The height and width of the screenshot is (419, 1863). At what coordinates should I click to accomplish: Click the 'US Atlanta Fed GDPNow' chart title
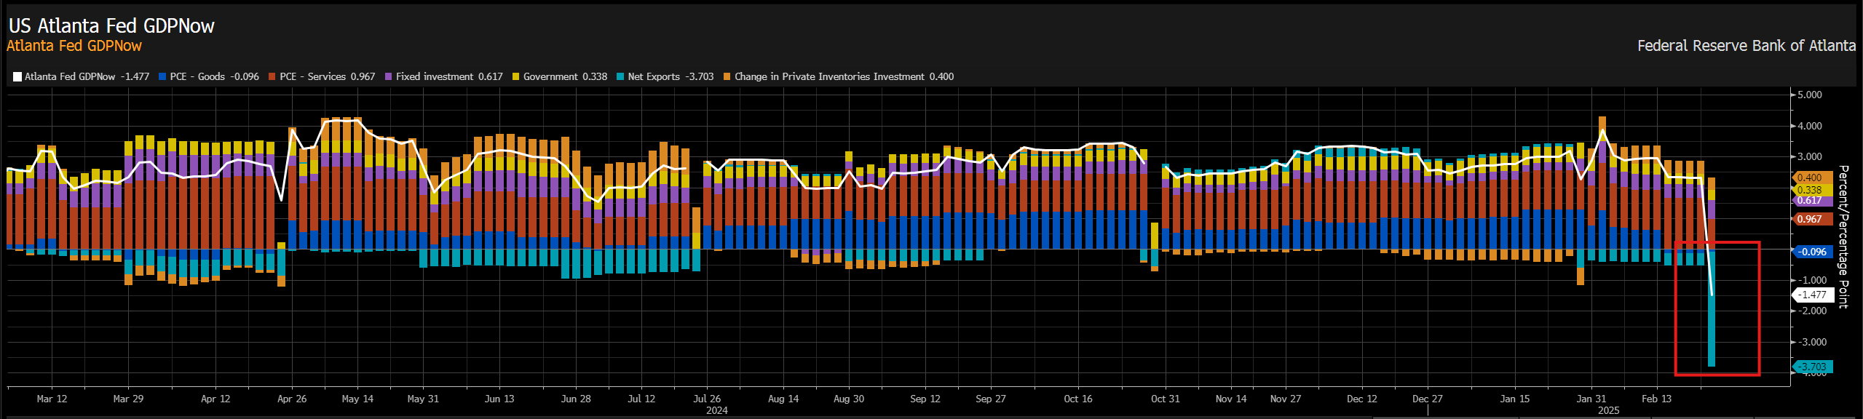pyautogui.click(x=111, y=25)
